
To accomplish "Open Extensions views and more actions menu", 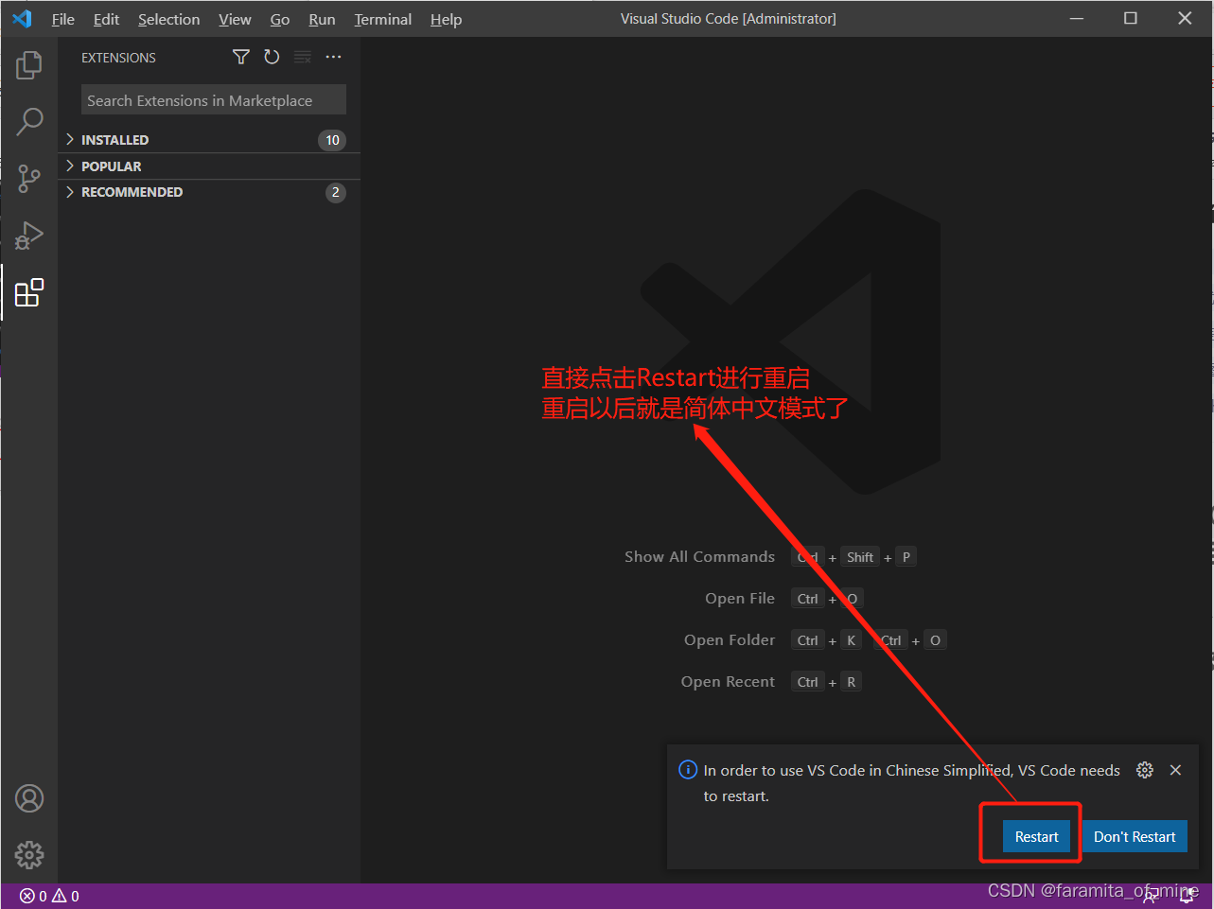I will tap(333, 57).
